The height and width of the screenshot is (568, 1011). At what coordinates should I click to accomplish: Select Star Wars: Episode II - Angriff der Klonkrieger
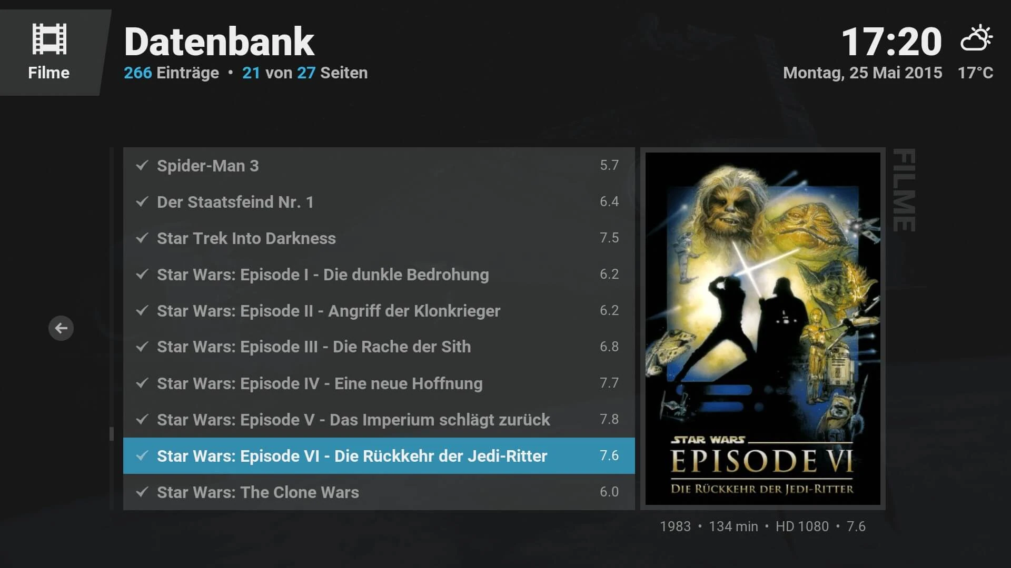point(379,311)
